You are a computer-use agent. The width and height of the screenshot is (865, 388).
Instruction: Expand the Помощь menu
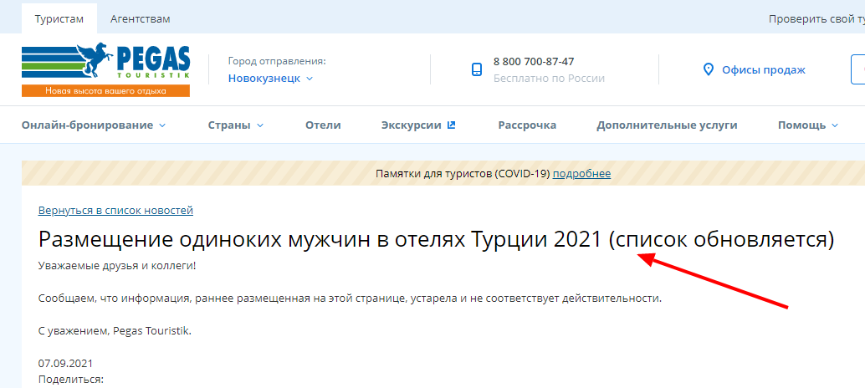tap(807, 125)
